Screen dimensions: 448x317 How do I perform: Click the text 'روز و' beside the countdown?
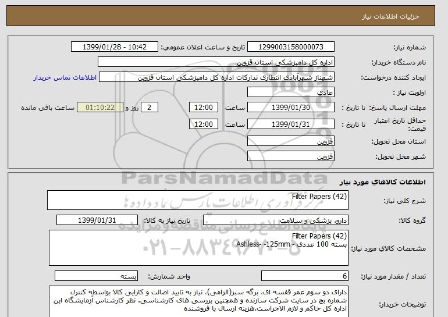(132, 108)
